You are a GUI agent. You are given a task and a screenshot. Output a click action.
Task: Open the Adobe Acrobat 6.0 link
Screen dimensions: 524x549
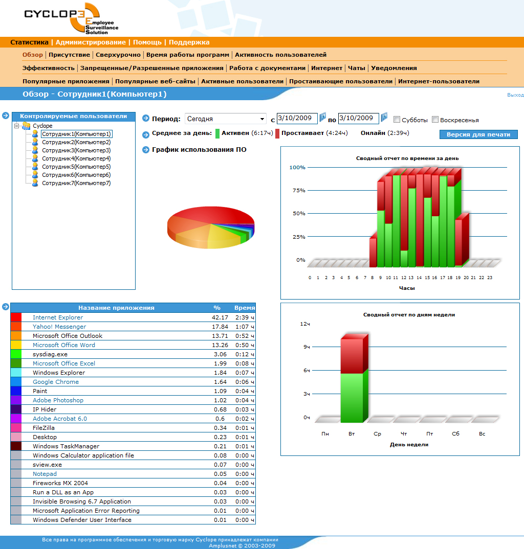point(60,419)
